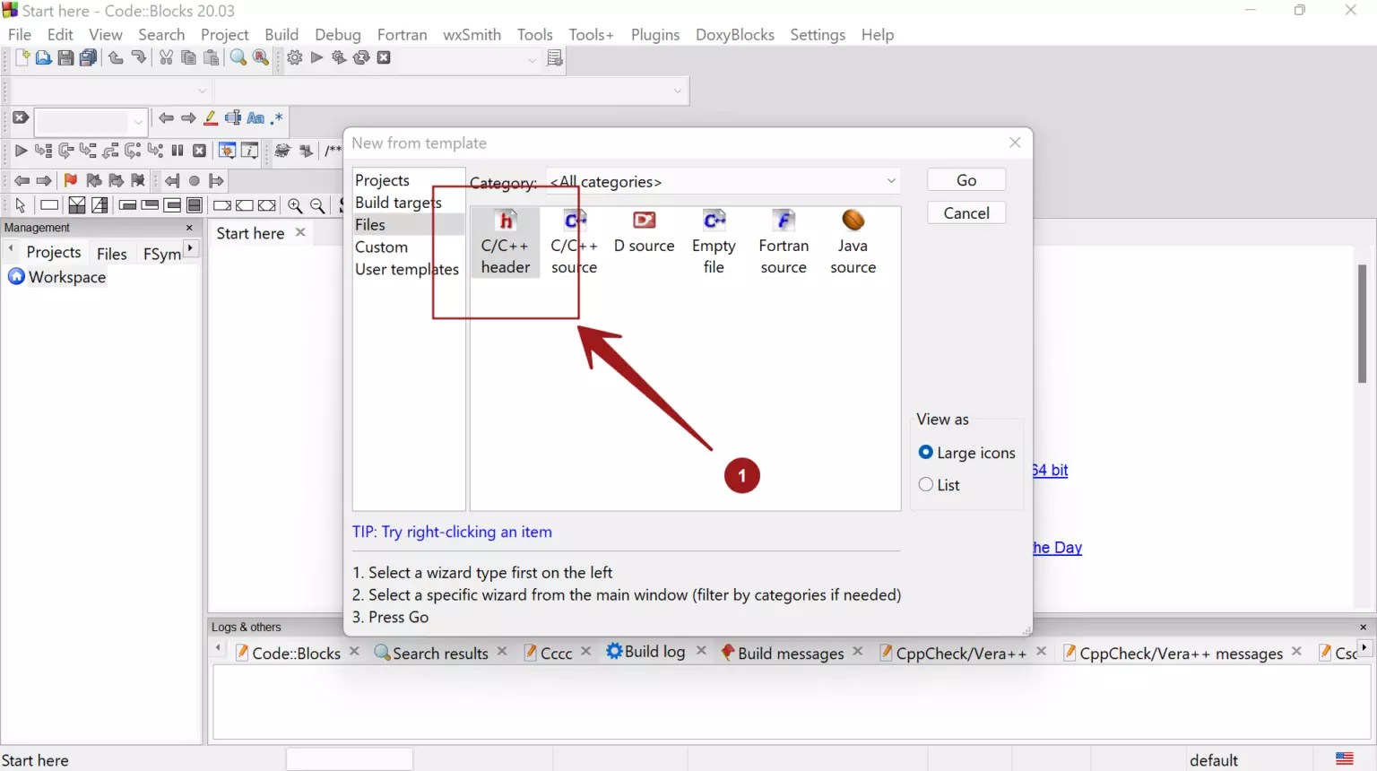Open the File menu

(x=20, y=34)
